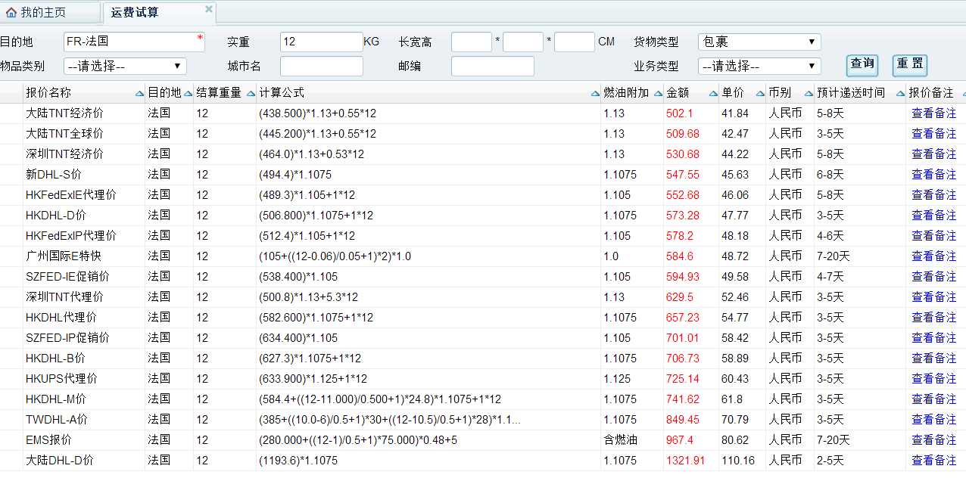The height and width of the screenshot is (478, 966).
Task: Click sort arrow on 报价名称 column
Action: coord(139,93)
